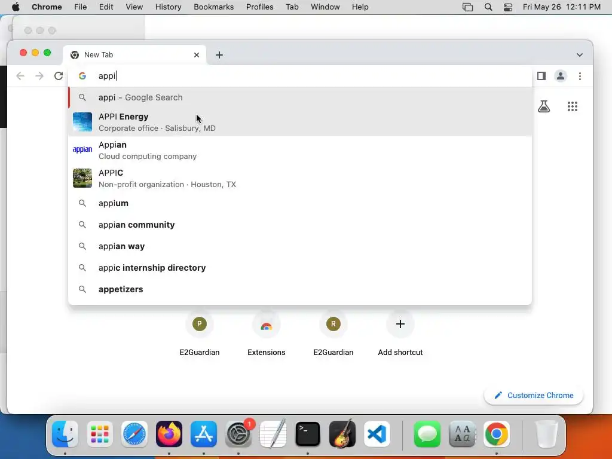Open Font Book from the Dock
This screenshot has width=612, height=459.
coord(462,434)
